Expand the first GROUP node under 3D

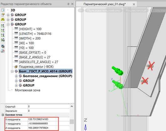pyautogui.click(x=8, y=15)
